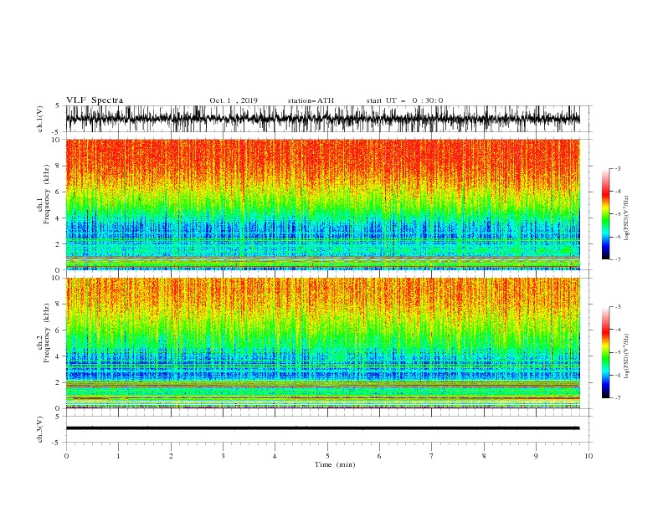Click the "start UT = 0:30:0" header text

[404, 100]
